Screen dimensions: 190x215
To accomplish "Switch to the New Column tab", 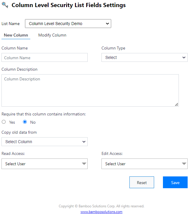I will tap(16, 35).
